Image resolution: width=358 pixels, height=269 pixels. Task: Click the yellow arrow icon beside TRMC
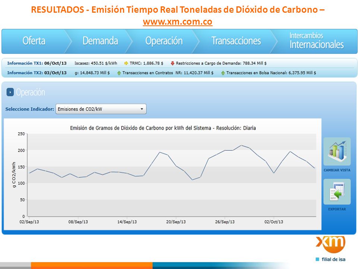pyautogui.click(x=126, y=64)
